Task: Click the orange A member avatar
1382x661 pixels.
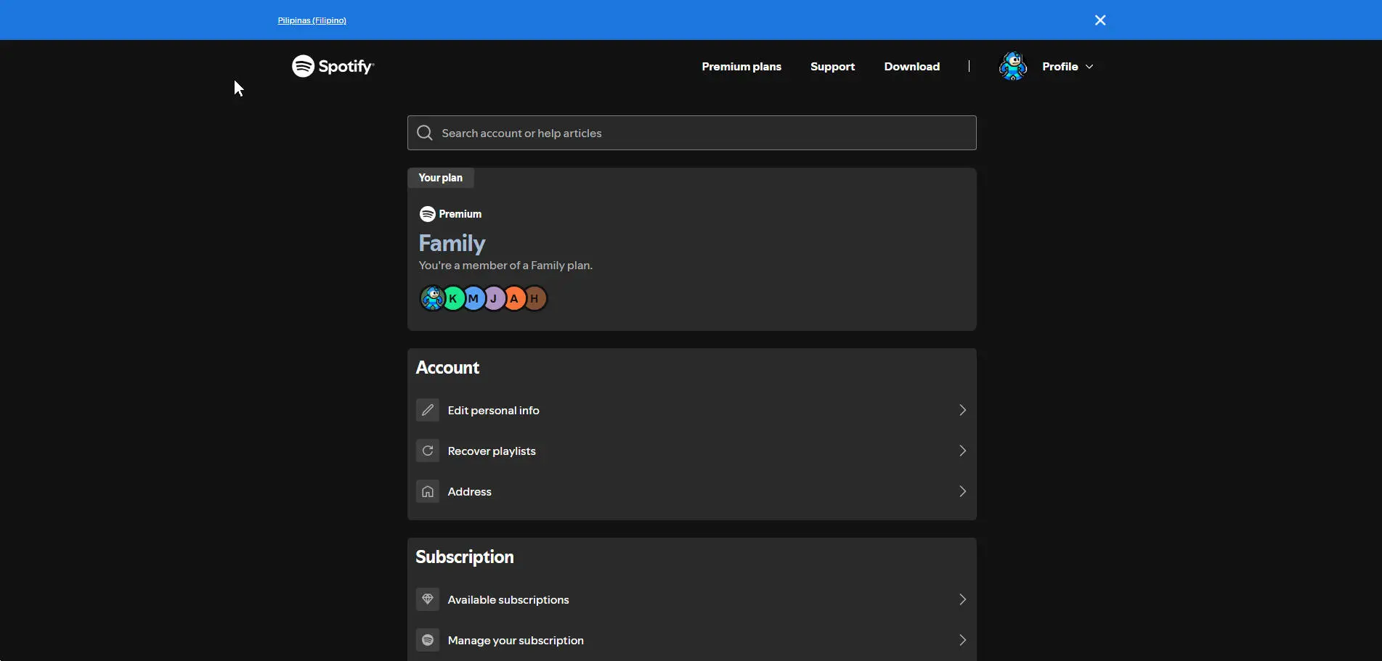Action: click(x=514, y=298)
